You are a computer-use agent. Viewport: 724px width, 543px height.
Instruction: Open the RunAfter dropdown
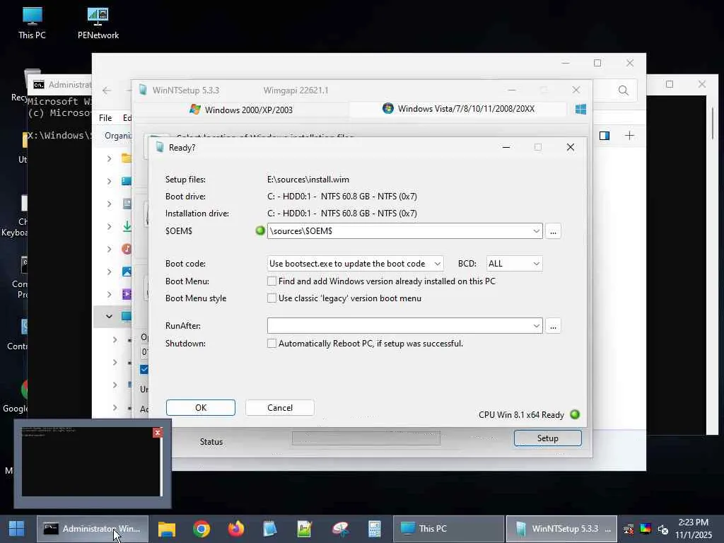pos(536,326)
